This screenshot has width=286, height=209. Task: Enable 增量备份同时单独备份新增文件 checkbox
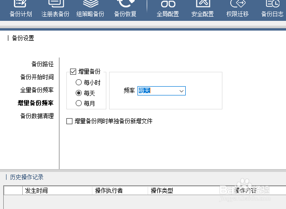coord(69,121)
